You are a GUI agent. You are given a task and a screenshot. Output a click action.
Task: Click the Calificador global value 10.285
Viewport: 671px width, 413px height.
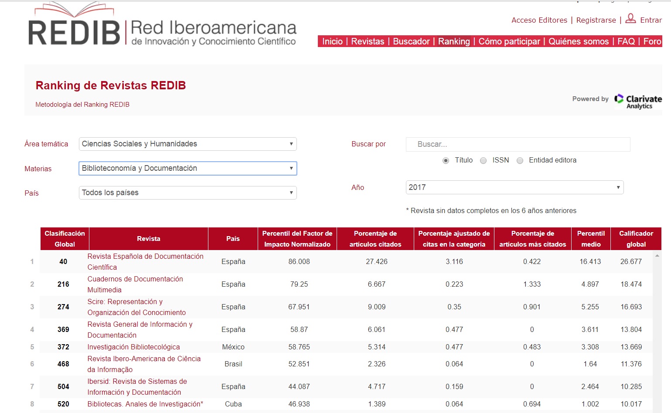click(631, 387)
